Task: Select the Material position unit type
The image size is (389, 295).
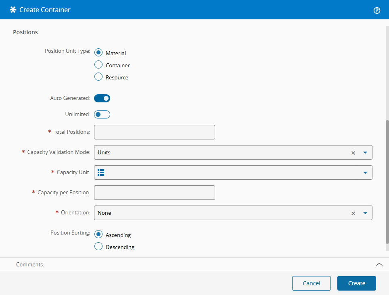Action: click(x=98, y=53)
